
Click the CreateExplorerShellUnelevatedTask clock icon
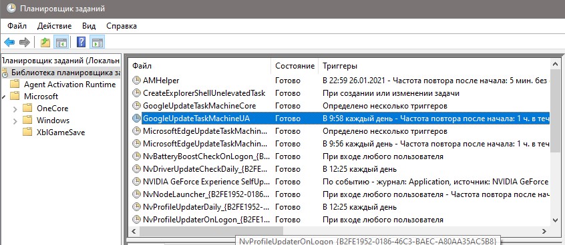pyautogui.click(x=136, y=93)
